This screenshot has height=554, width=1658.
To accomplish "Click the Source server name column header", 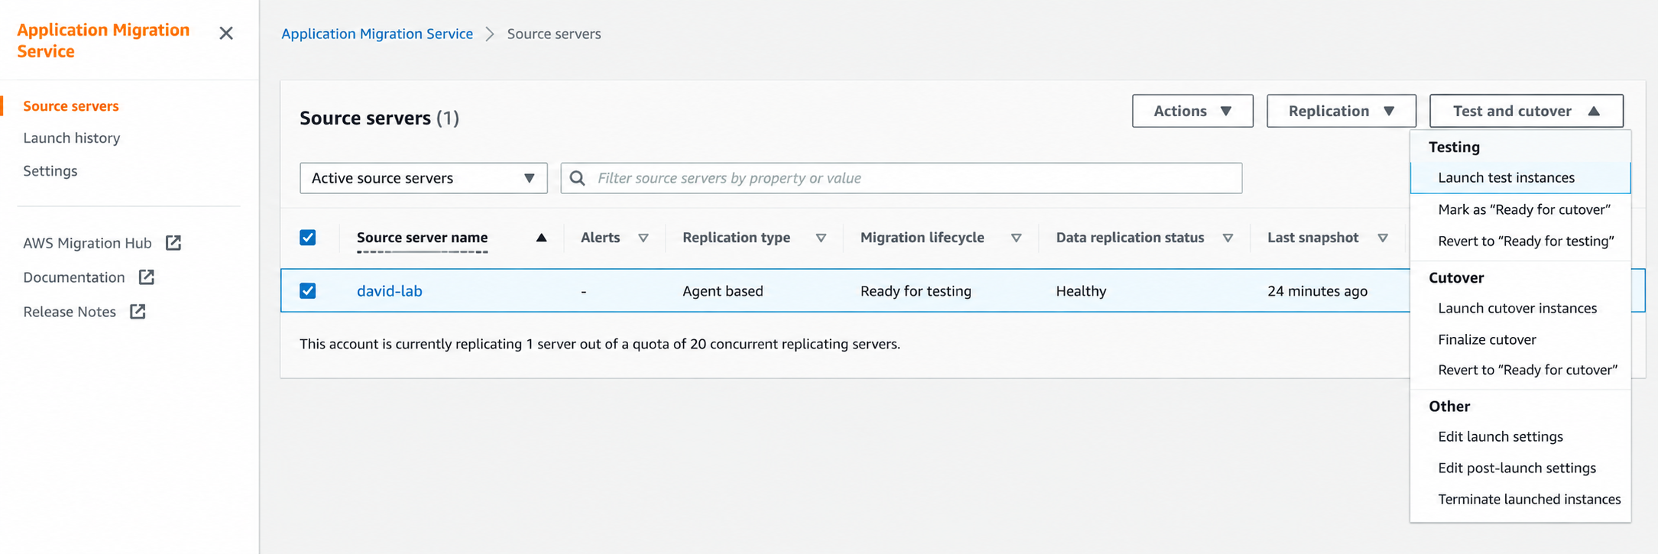I will click(x=423, y=238).
